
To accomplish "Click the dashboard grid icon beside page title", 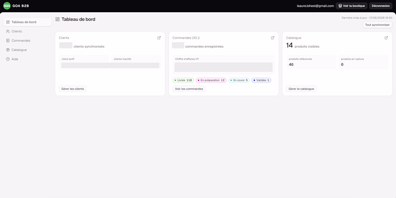I will tap(57, 19).
